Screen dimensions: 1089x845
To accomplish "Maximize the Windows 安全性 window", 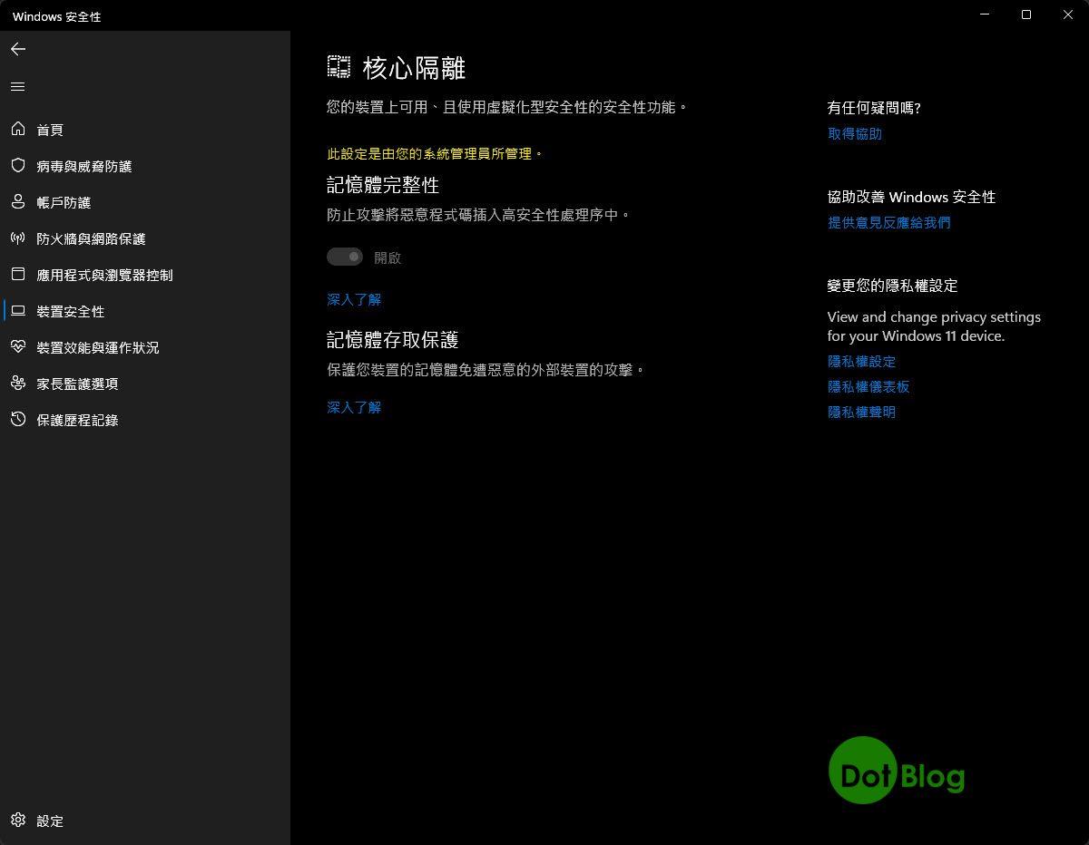I will tap(1026, 15).
